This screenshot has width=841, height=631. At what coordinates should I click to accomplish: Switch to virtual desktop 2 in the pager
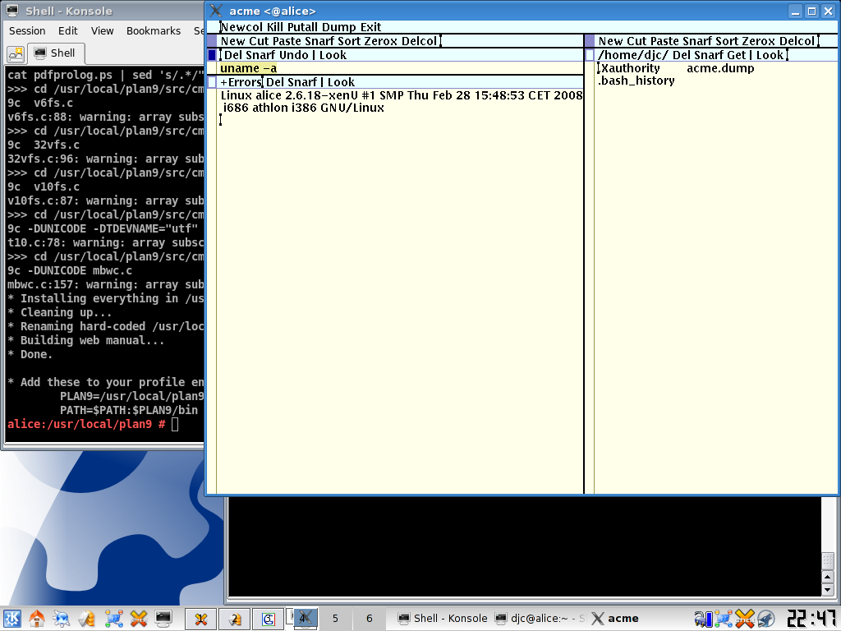point(234,619)
